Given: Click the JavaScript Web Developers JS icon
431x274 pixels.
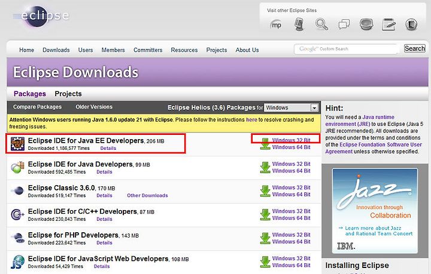Looking at the screenshot, I should [17, 261].
